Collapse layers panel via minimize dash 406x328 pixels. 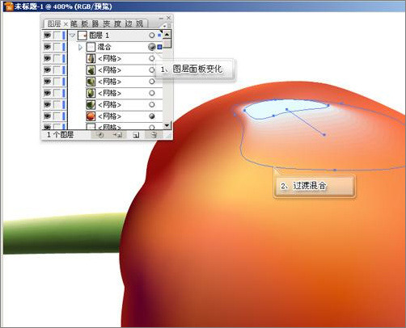pyautogui.click(x=161, y=19)
